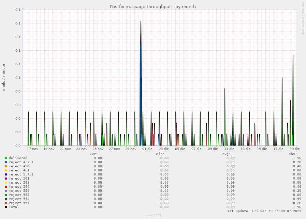Click the dark blue reject 553 swatch

coord(6,199)
